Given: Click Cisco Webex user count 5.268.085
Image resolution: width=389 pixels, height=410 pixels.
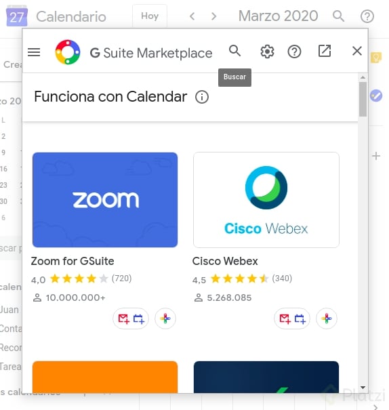Looking at the screenshot, I should 229,298.
